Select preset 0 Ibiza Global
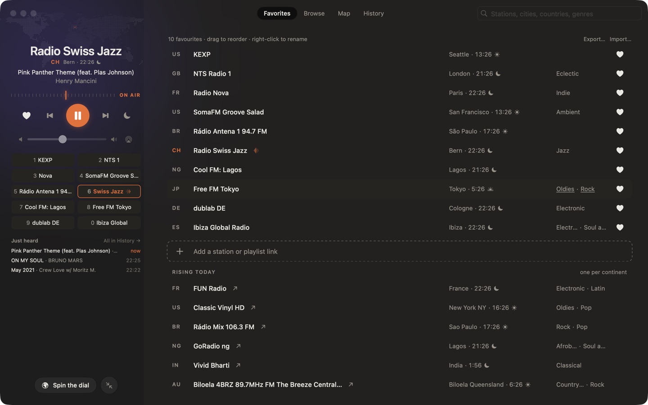 click(109, 223)
